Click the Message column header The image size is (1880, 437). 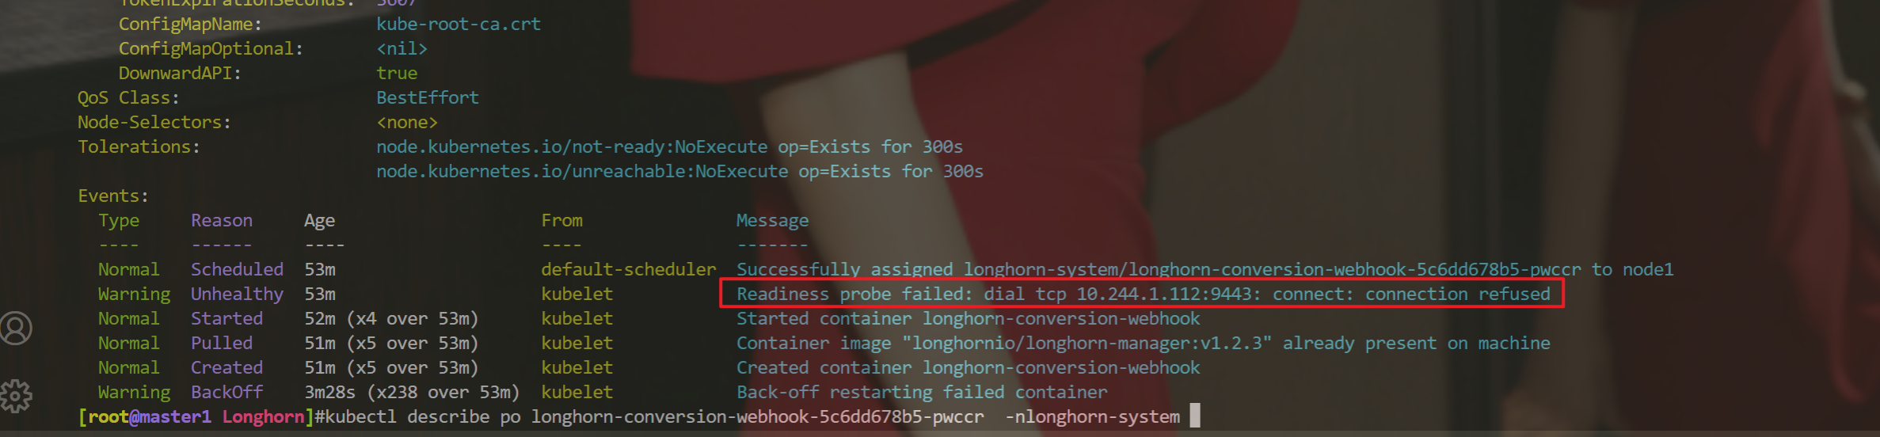(773, 221)
